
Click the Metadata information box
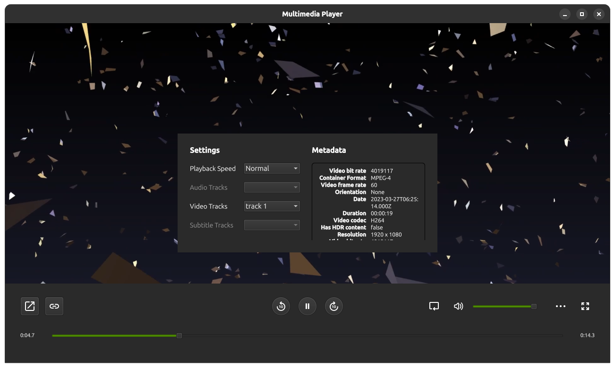(368, 202)
